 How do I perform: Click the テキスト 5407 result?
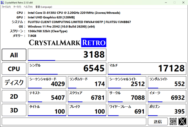click(x=47, y=96)
